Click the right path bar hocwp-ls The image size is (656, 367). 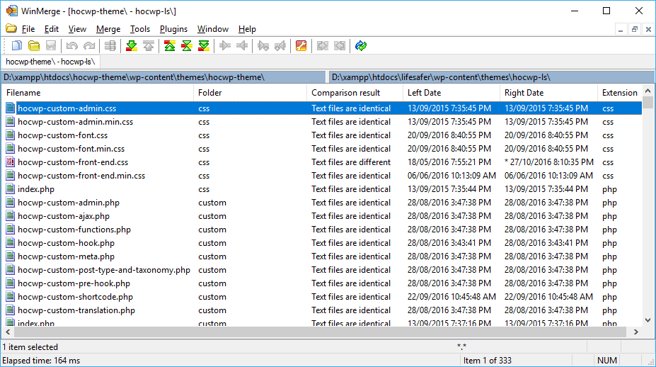click(492, 77)
